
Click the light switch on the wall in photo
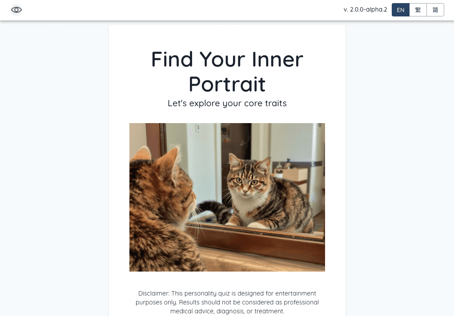click(198, 127)
